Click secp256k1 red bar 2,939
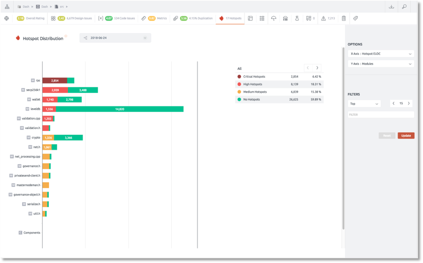This screenshot has height=263, width=423. (55, 90)
